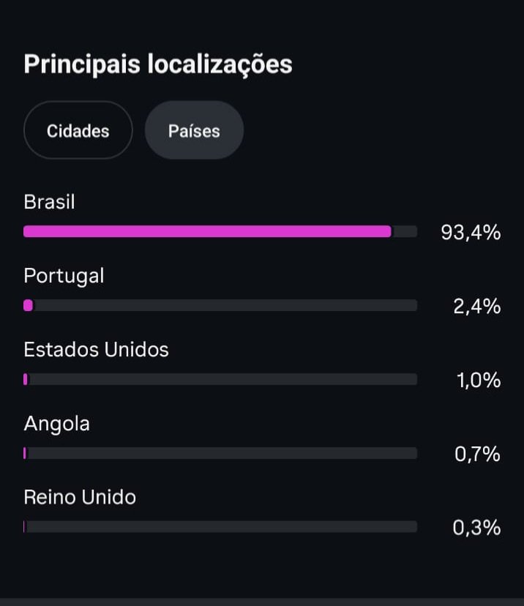Click the 0,7% percentage value

477,454
